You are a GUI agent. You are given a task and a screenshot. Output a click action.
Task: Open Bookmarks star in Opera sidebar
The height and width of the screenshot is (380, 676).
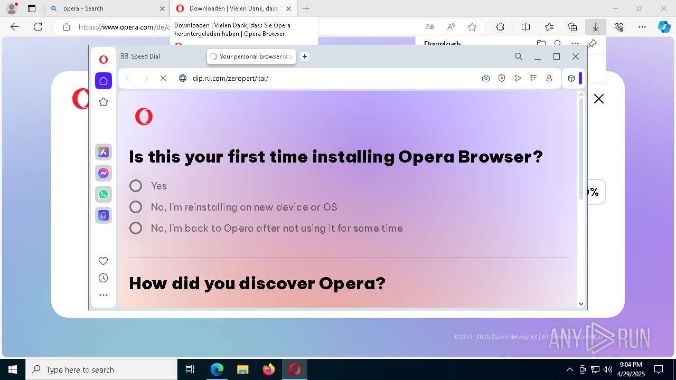click(x=104, y=102)
